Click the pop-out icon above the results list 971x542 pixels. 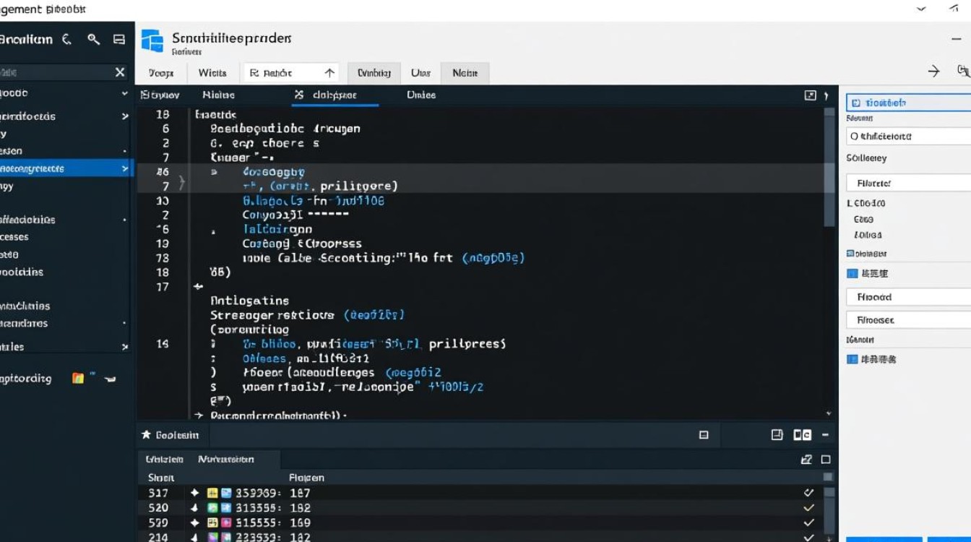point(806,460)
